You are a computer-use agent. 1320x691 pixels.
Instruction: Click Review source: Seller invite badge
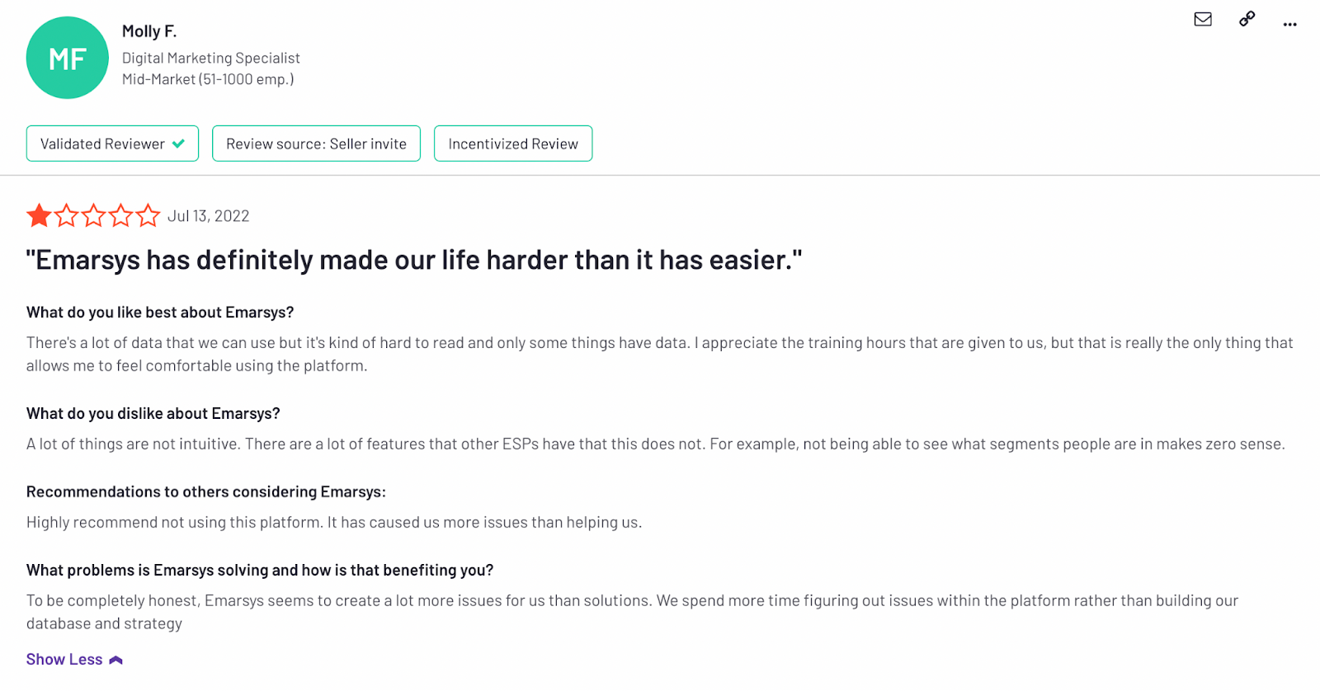316,143
